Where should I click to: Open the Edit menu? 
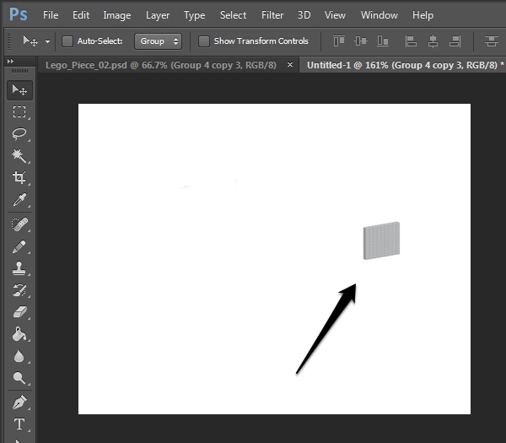coord(81,15)
